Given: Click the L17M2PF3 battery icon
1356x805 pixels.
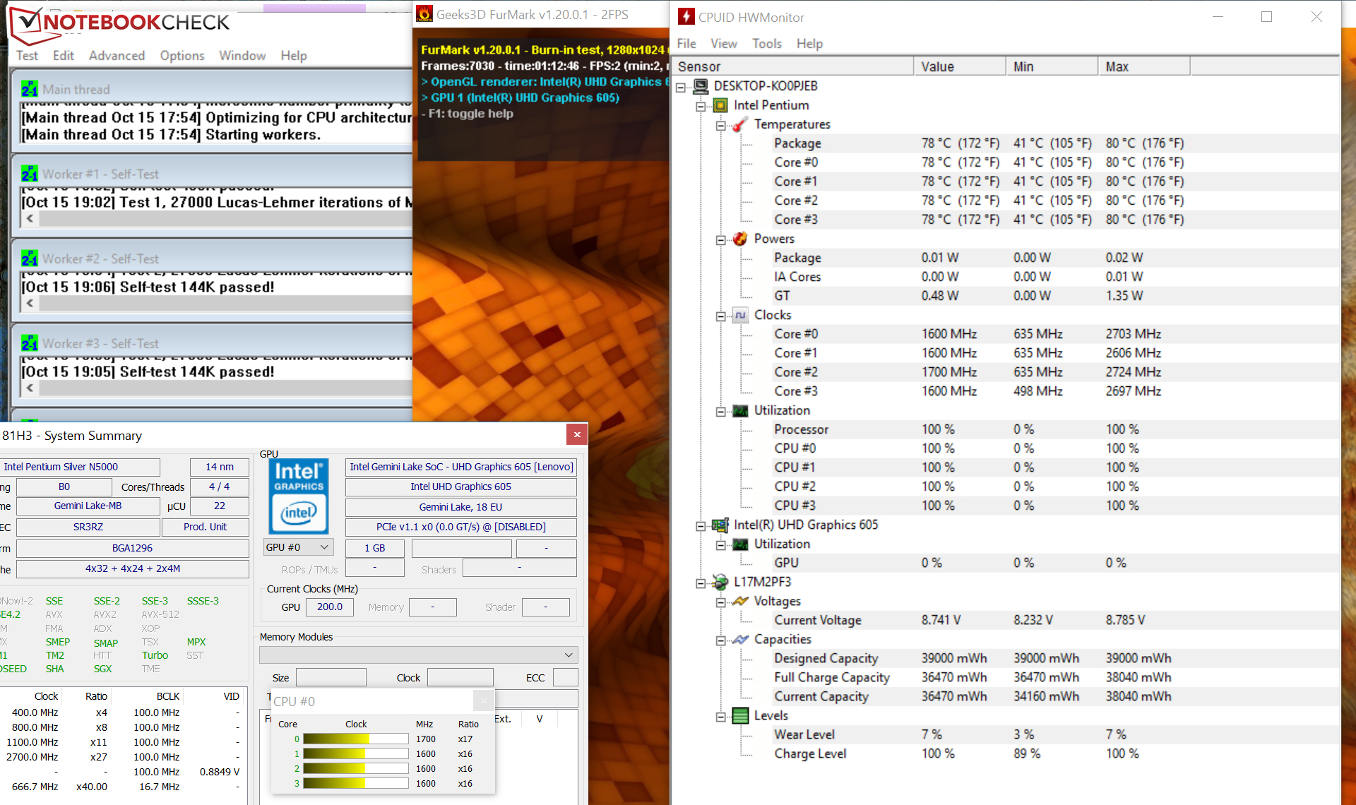Looking at the screenshot, I should click(720, 582).
